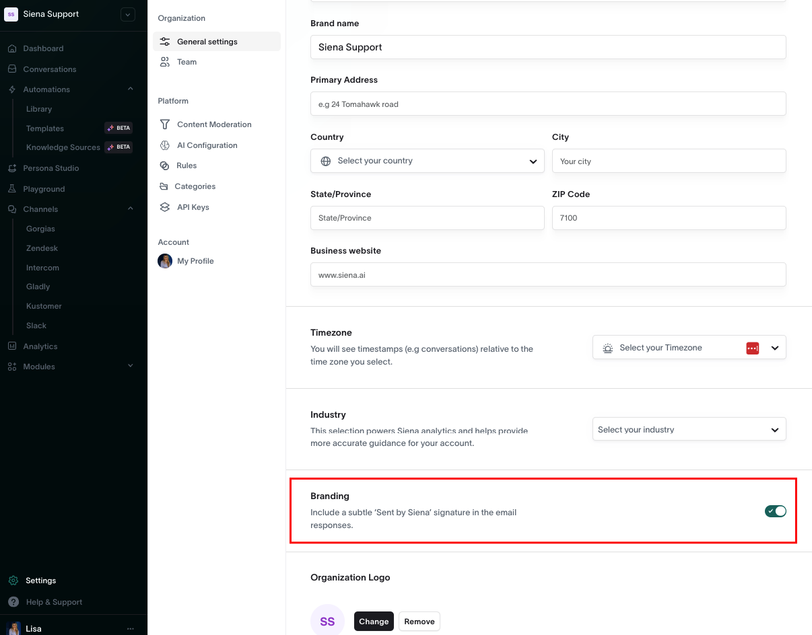Select the Gorgias channel
Viewport: 812px width, 635px height.
[x=40, y=229]
